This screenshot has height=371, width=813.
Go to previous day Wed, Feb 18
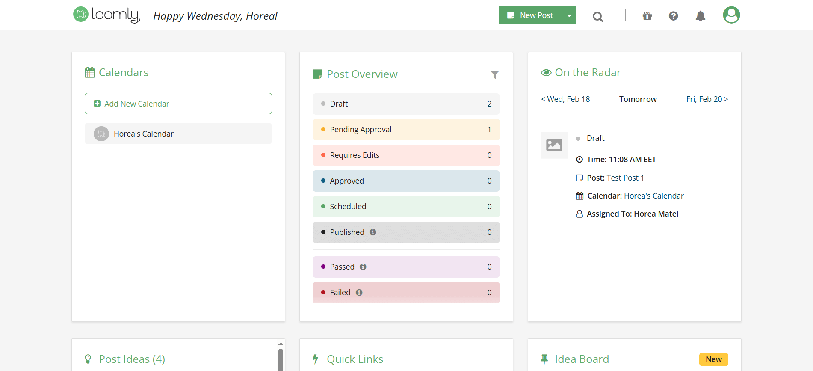click(x=565, y=99)
